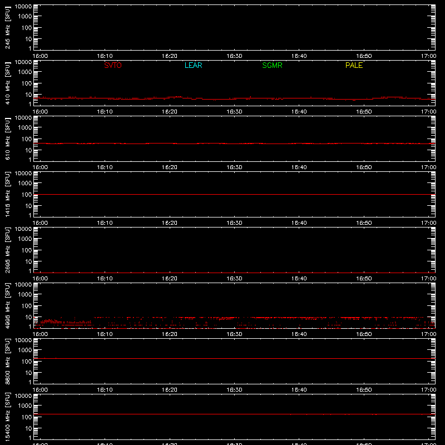Viewport: 445px width, 445px height.
Task: Select the 245 MHz [SFU] axis label
Action: tap(8, 27)
